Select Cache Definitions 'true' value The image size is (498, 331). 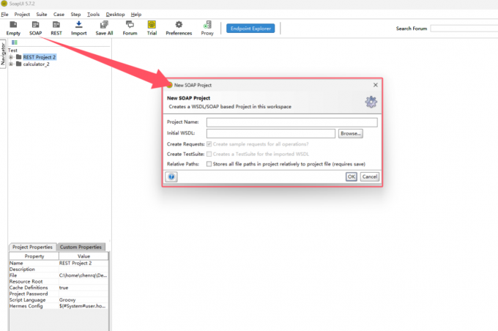pyautogui.click(x=83, y=288)
